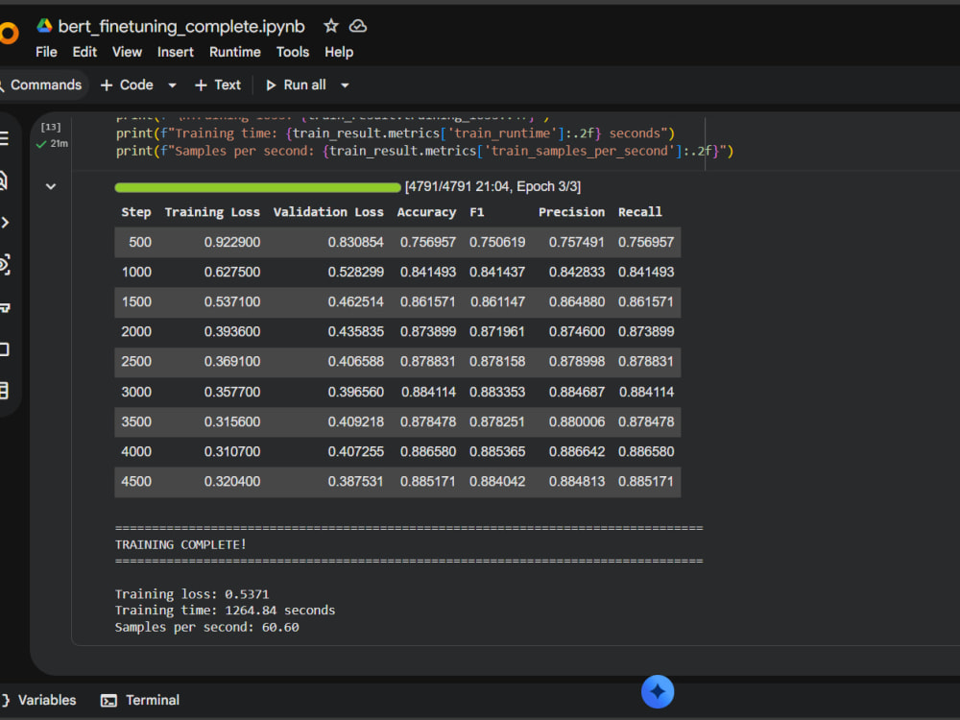960x720 pixels.
Task: Open the secrets key sidebar icon
Action: (5, 307)
